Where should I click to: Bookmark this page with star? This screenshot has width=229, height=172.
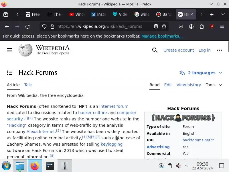pos(164,26)
